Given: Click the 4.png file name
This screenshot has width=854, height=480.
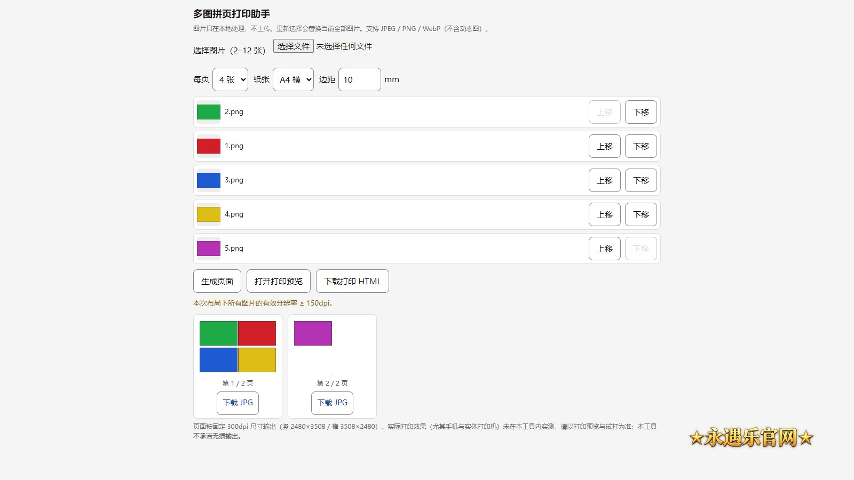Looking at the screenshot, I should click(x=234, y=214).
